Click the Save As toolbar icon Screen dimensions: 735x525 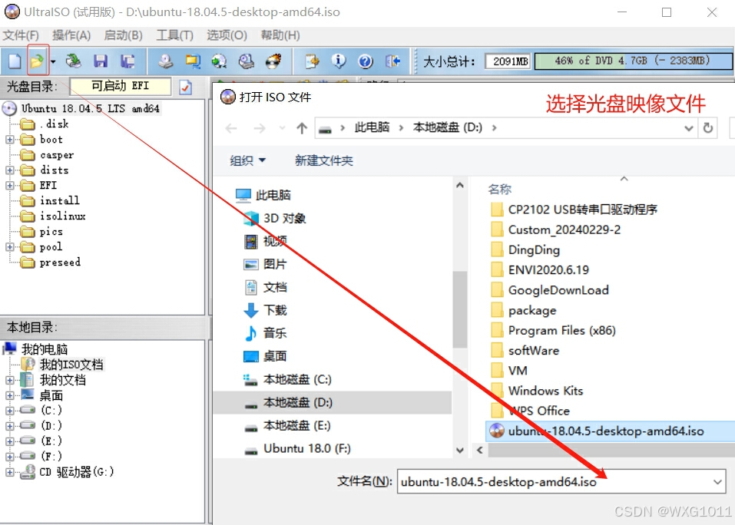pos(127,61)
